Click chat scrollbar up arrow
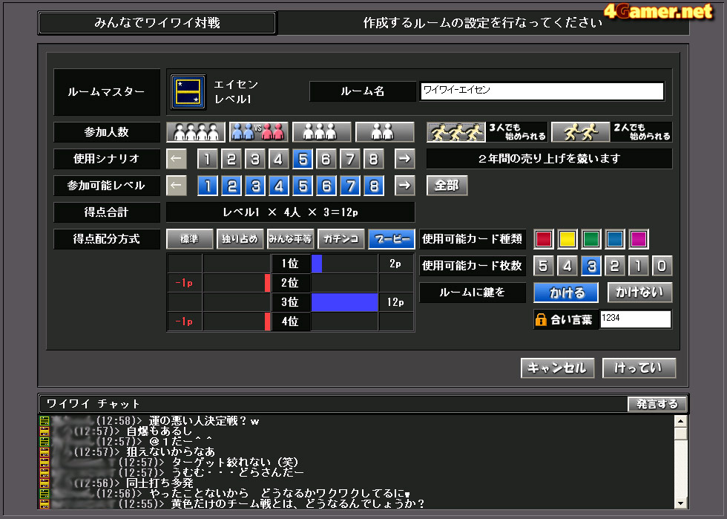The width and height of the screenshot is (727, 519). pyautogui.click(x=680, y=421)
